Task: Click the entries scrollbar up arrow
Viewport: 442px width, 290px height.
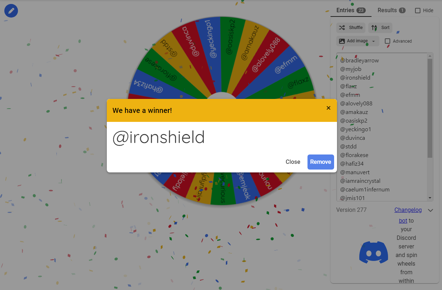Action: coord(430,56)
